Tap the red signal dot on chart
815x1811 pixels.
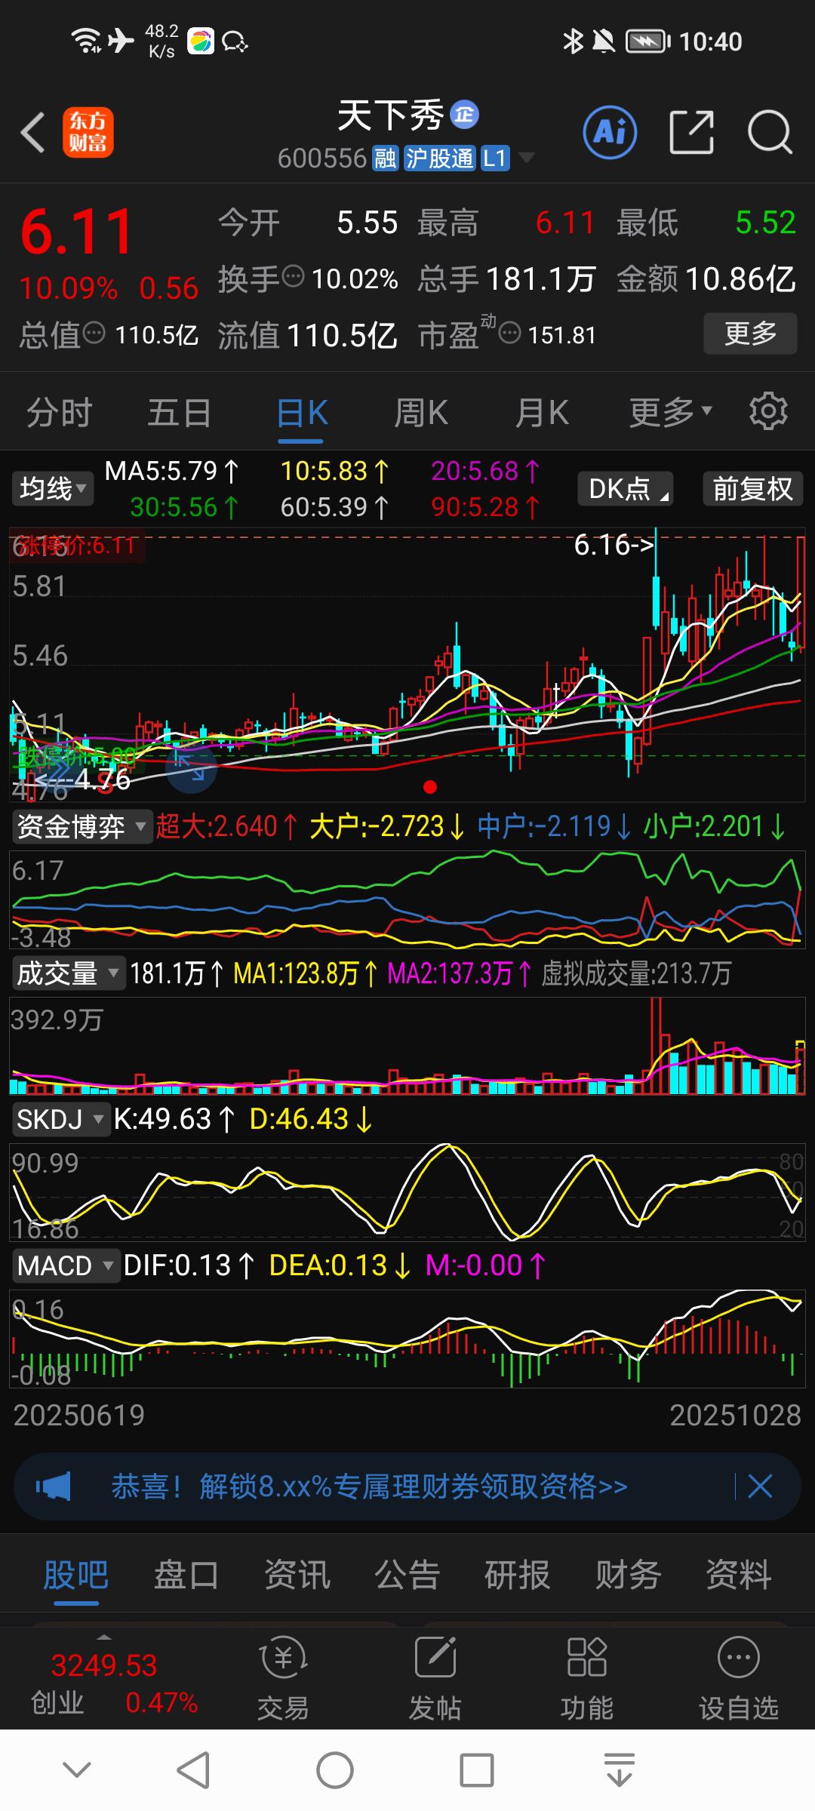(430, 787)
